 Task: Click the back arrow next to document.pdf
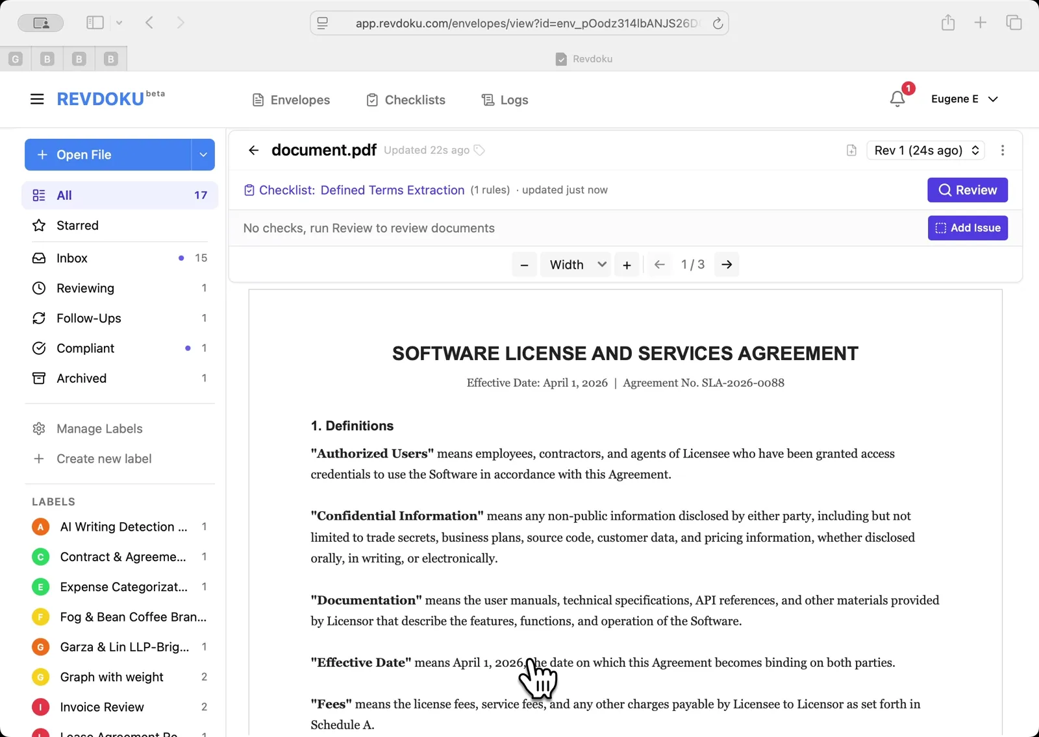253,150
